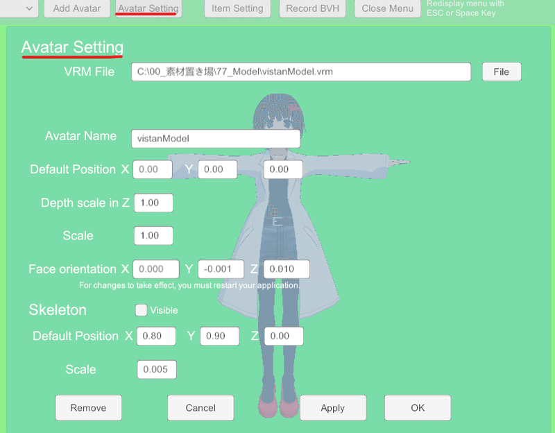Start Record BVH from the top menu
555x433 pixels.
tap(312, 9)
